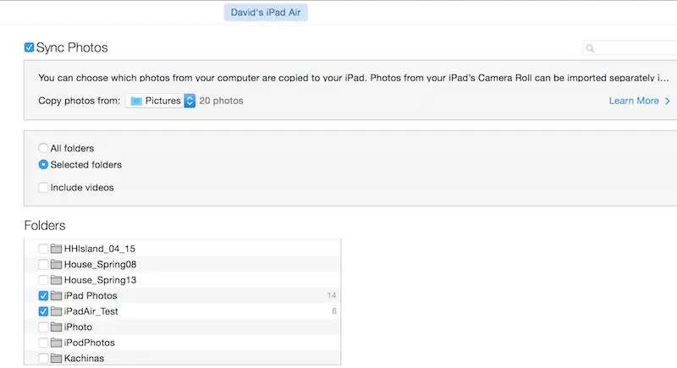The width and height of the screenshot is (677, 368).
Task: Click the search magnifier icon
Action: [x=591, y=49]
